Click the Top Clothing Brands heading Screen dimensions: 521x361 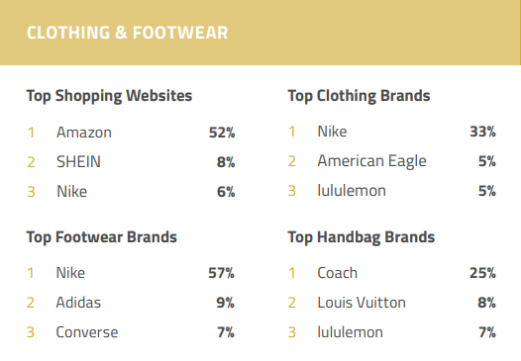pos(359,96)
